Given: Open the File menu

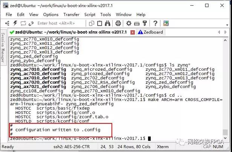Looking at the screenshot, I should [x=9, y=15].
